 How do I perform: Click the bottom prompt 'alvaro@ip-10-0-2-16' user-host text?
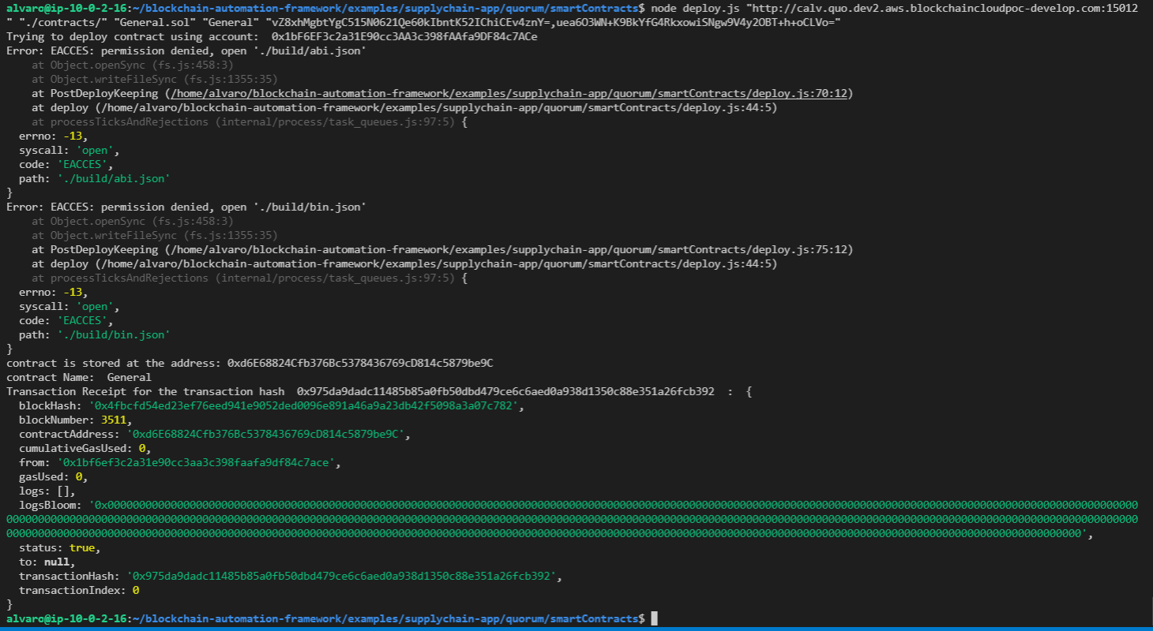pyautogui.click(x=66, y=618)
